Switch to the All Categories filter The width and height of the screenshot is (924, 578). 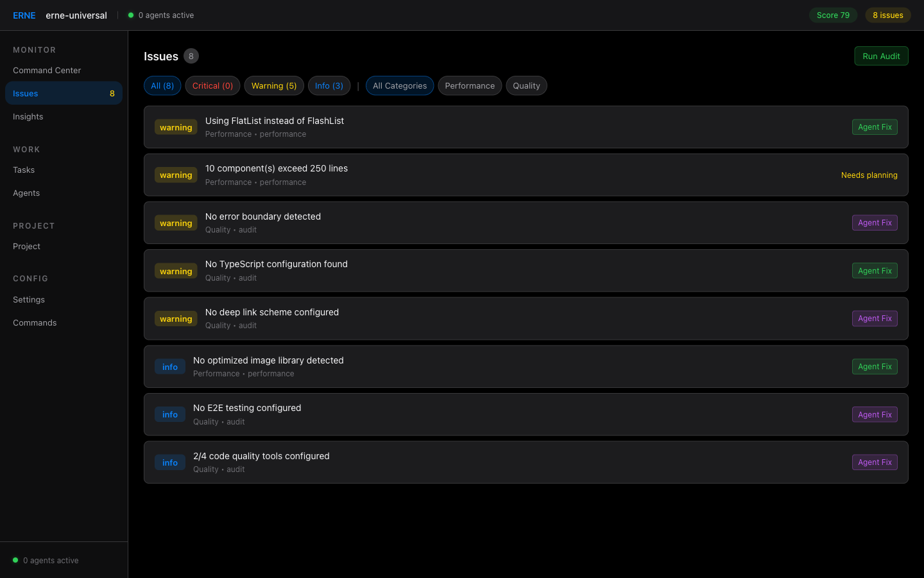[x=400, y=85]
